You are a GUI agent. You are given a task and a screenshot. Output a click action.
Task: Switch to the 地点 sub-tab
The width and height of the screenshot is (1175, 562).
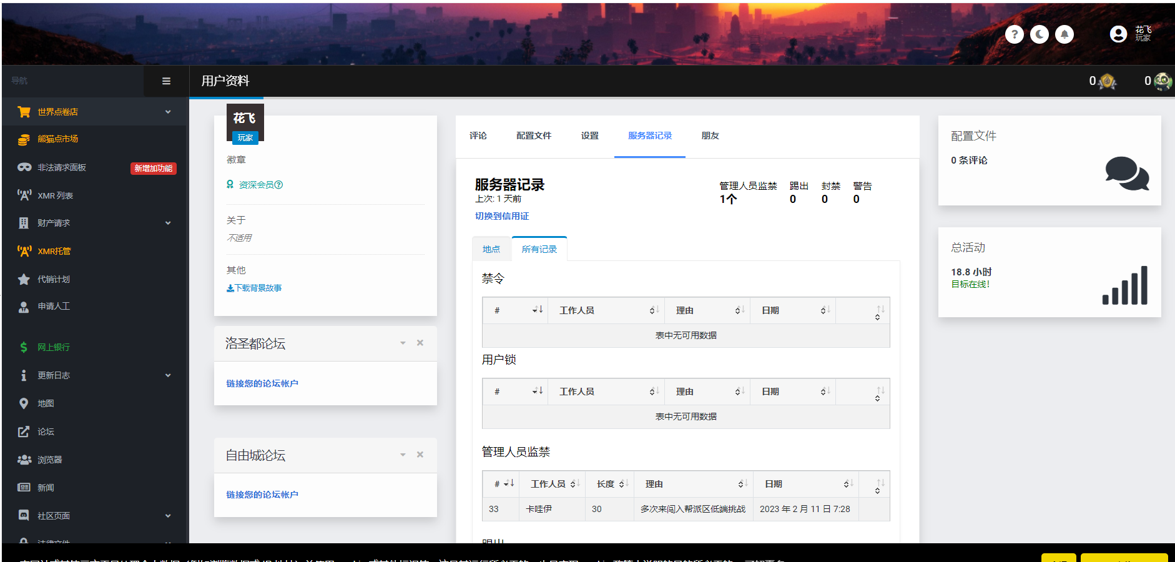(x=491, y=249)
